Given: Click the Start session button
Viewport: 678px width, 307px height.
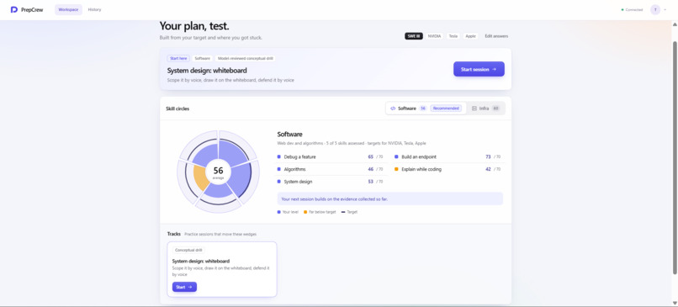Looking at the screenshot, I should [x=479, y=69].
